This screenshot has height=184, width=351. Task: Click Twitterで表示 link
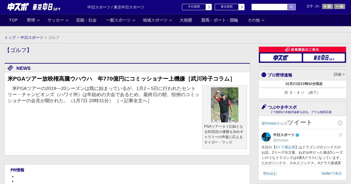pyautogui.click(x=331, y=173)
